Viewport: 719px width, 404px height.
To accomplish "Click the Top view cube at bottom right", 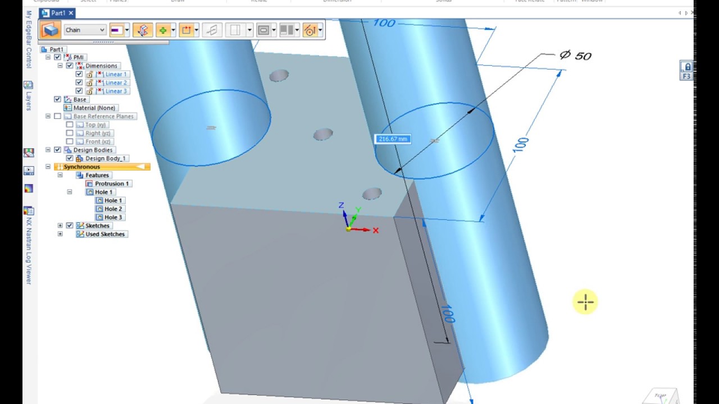I will pos(660,396).
